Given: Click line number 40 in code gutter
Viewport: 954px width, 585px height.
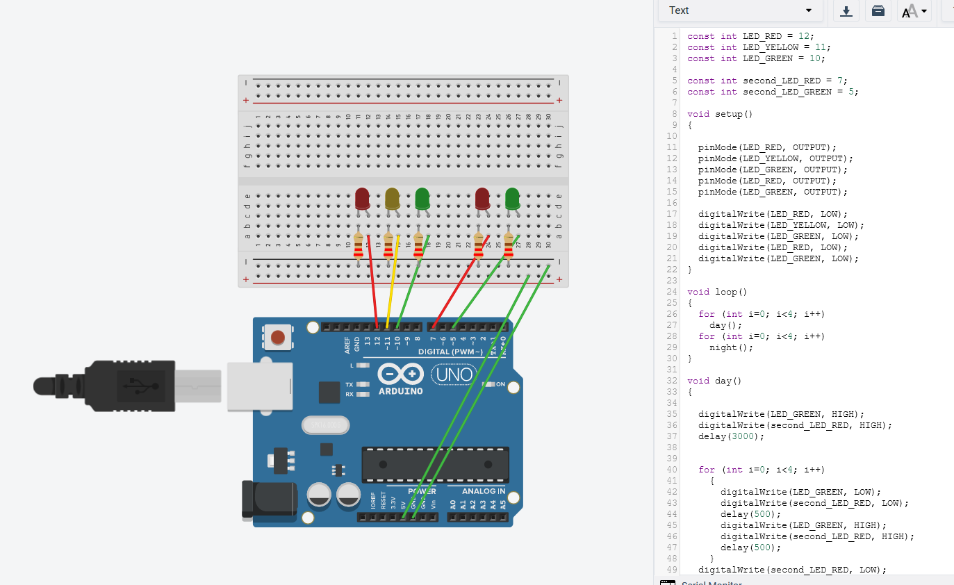Looking at the screenshot, I should 671,470.
